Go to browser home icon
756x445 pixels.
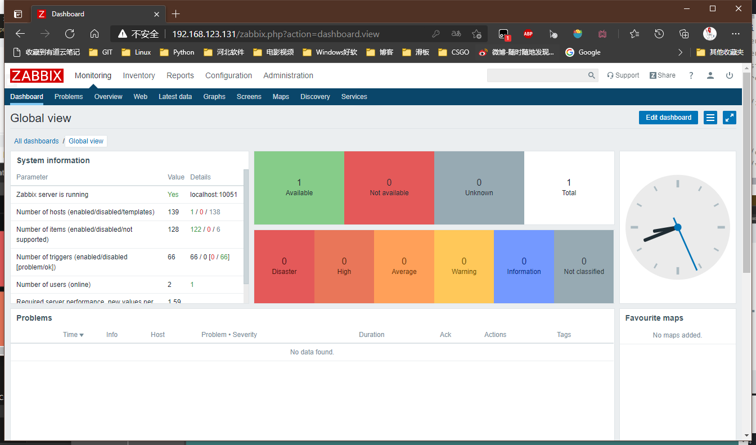tap(94, 34)
